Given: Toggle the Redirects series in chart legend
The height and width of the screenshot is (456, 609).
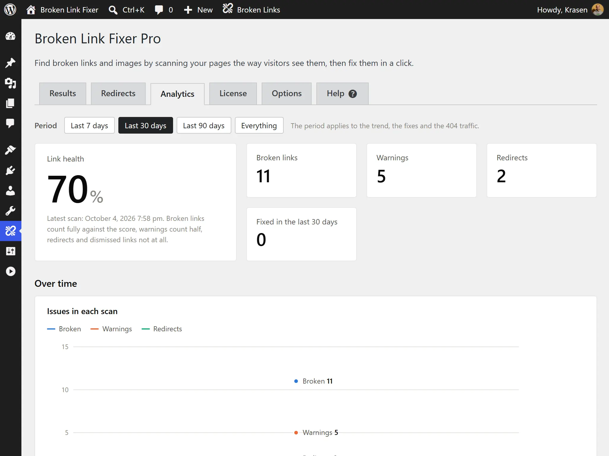Looking at the screenshot, I should (162, 329).
